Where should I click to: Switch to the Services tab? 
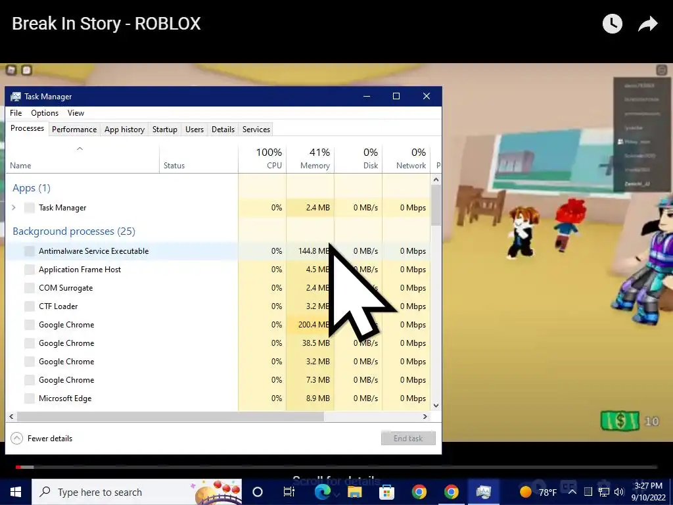(x=256, y=130)
